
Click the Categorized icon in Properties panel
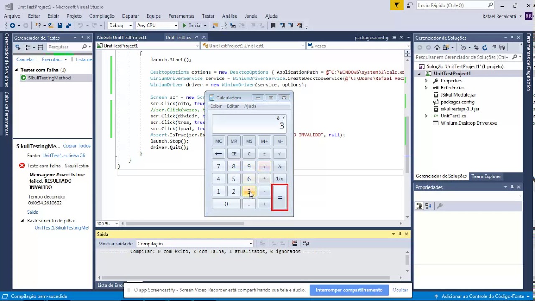click(x=419, y=206)
